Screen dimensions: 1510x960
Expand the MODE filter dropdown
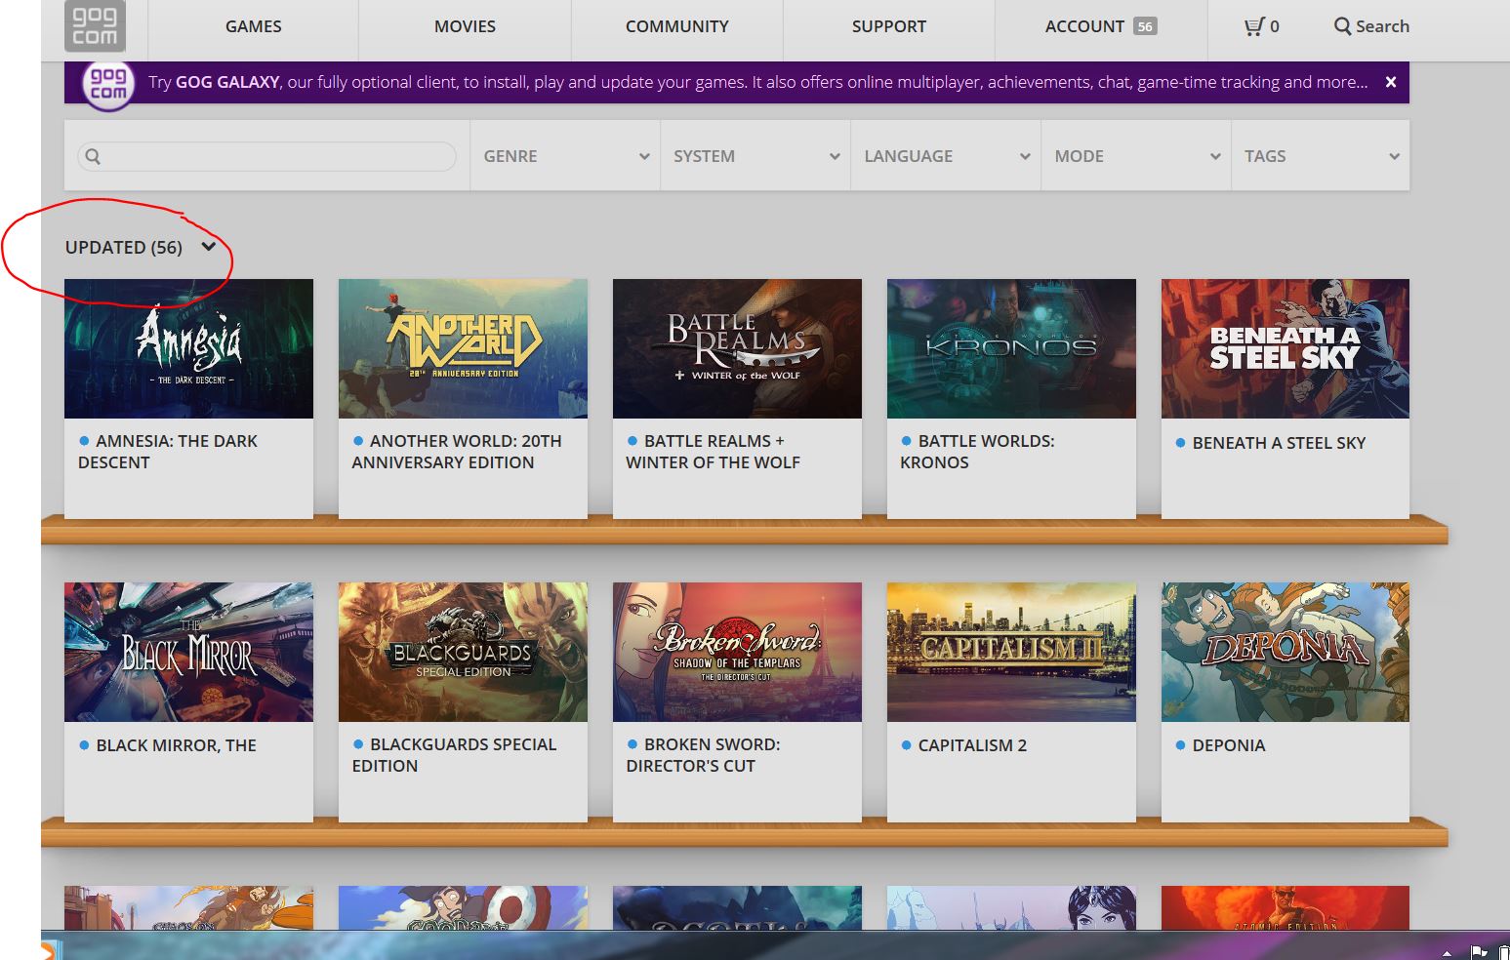[x=1136, y=156]
